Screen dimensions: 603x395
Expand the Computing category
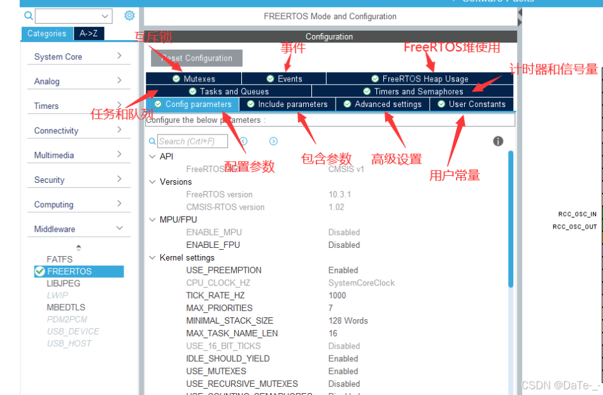[x=79, y=205]
